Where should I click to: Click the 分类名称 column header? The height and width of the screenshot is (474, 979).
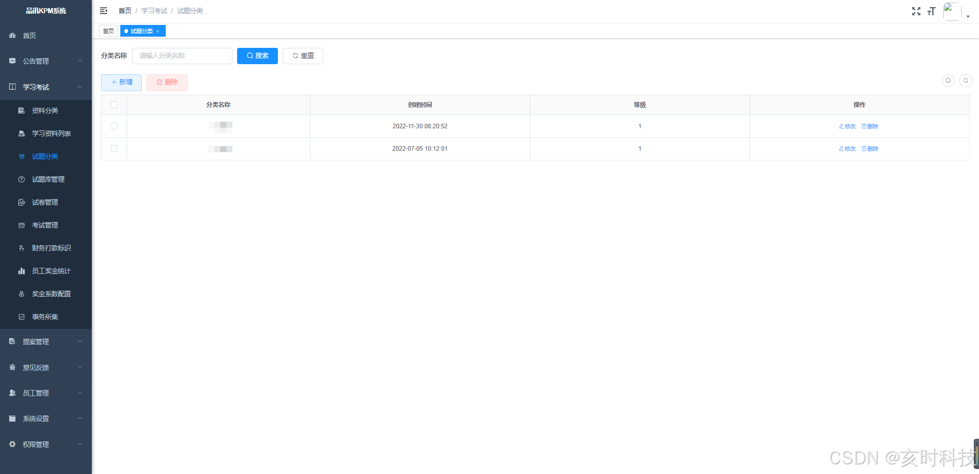(218, 105)
